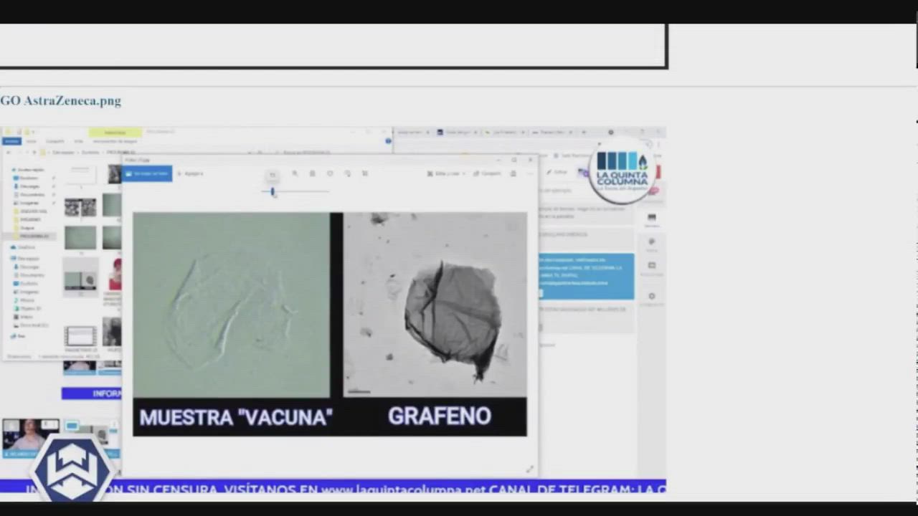
Task: Click the print icon in Photos toolbar
Action: (513, 173)
